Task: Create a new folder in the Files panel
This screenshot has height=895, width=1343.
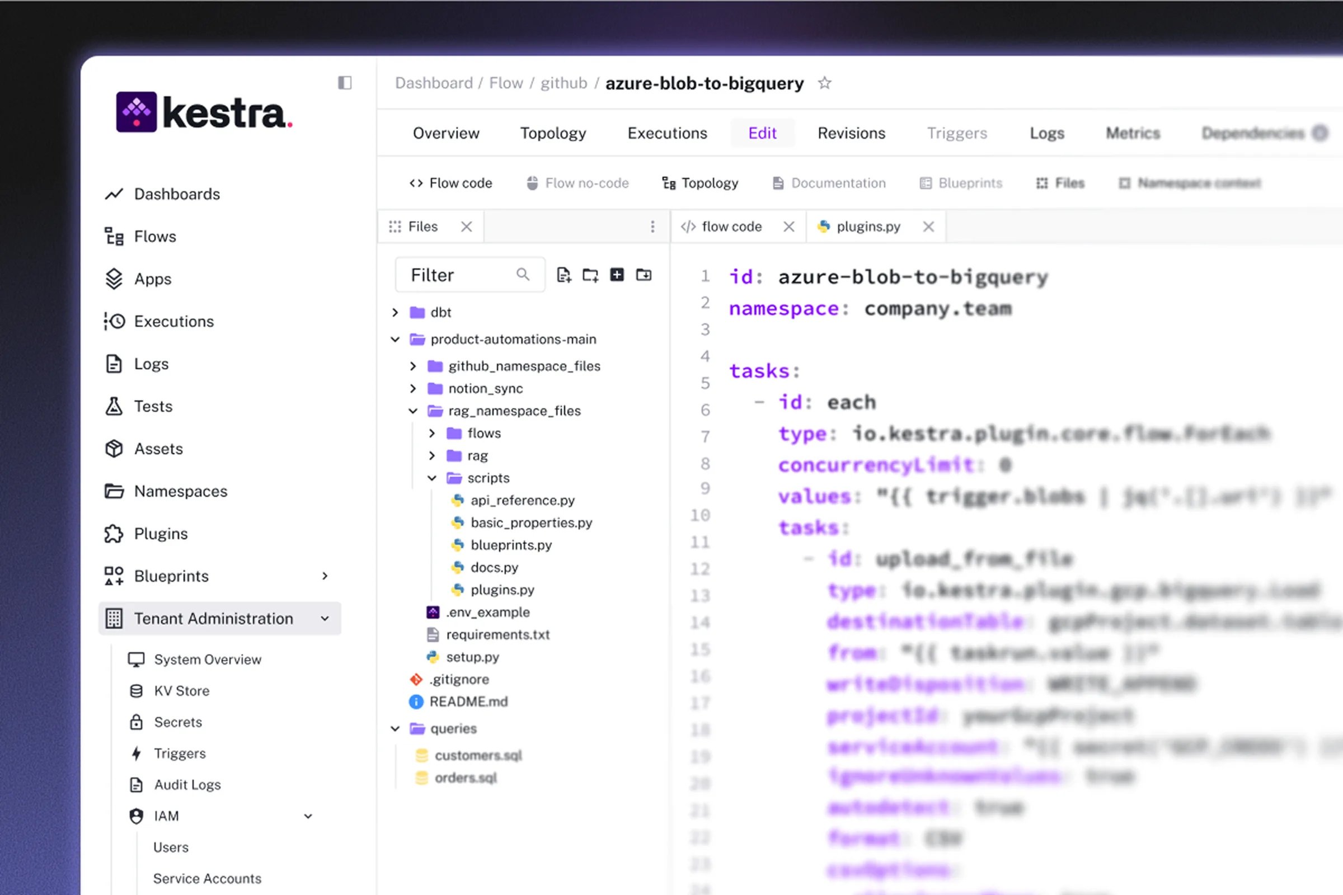Action: [x=590, y=275]
